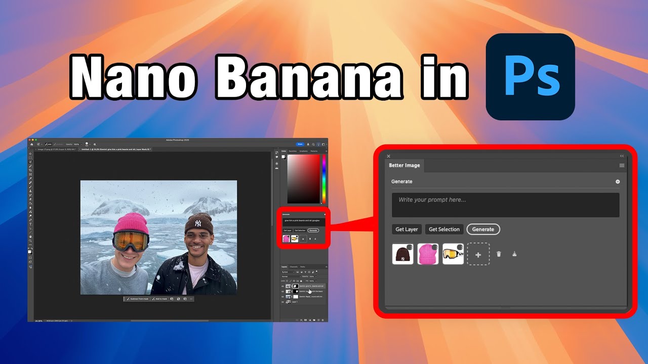Select the enlarged Better Image tab
This screenshot has height=364, width=648.
click(404, 165)
